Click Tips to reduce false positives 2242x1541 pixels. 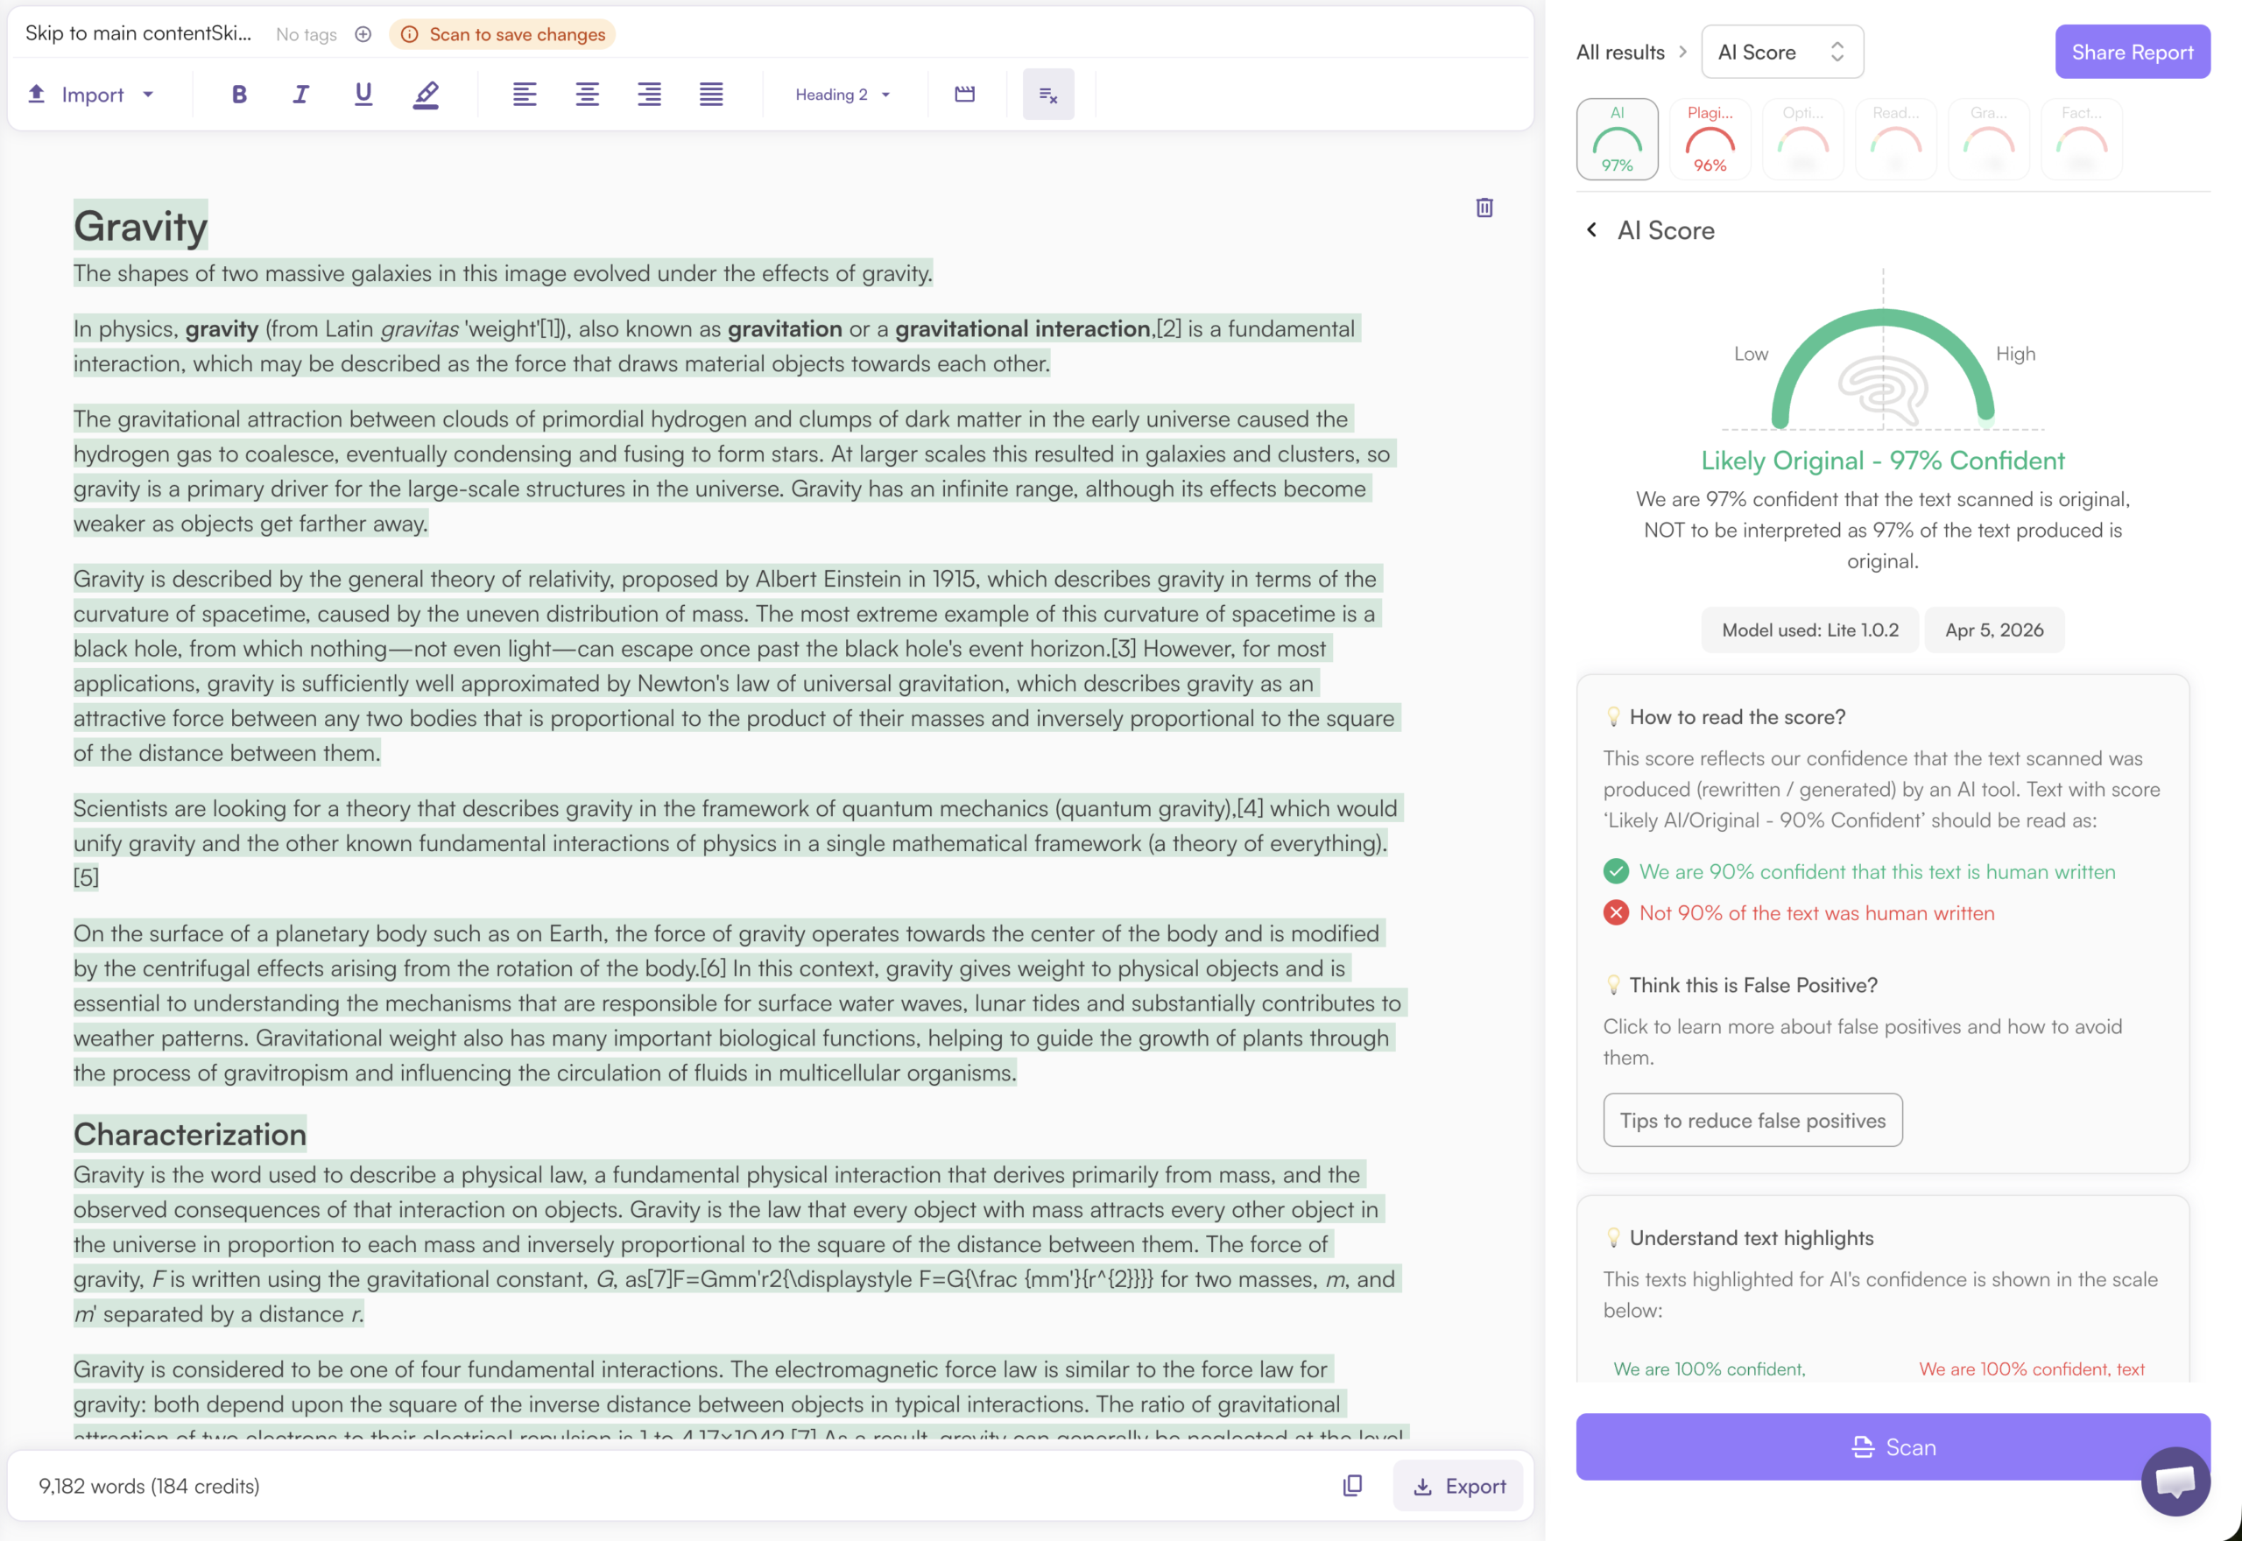point(1752,1120)
